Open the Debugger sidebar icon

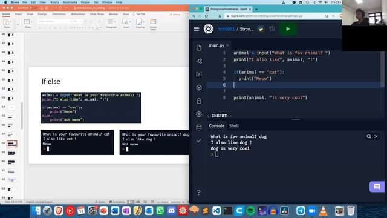point(199,74)
